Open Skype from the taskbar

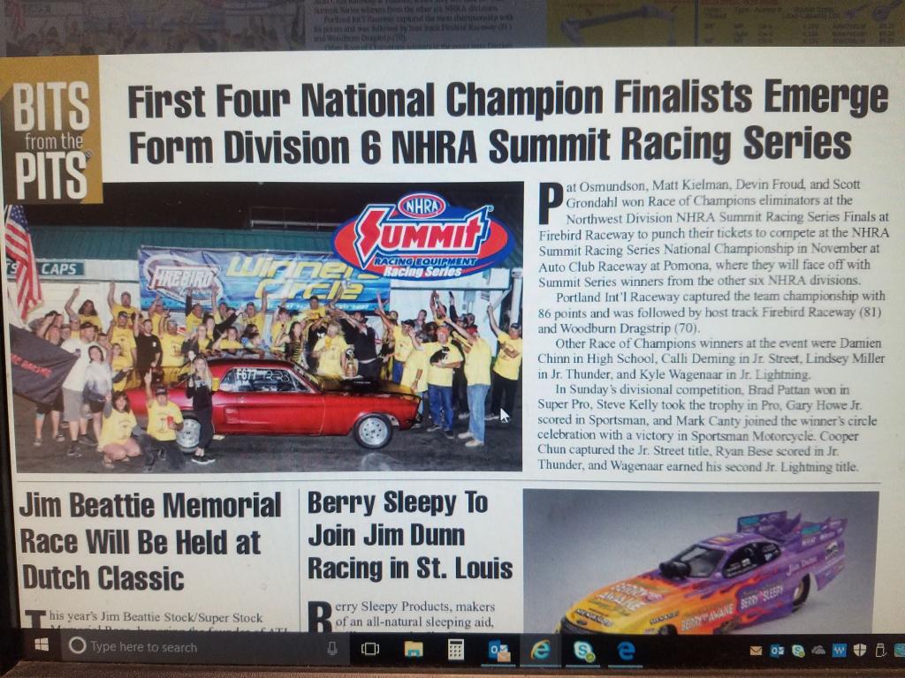583,651
